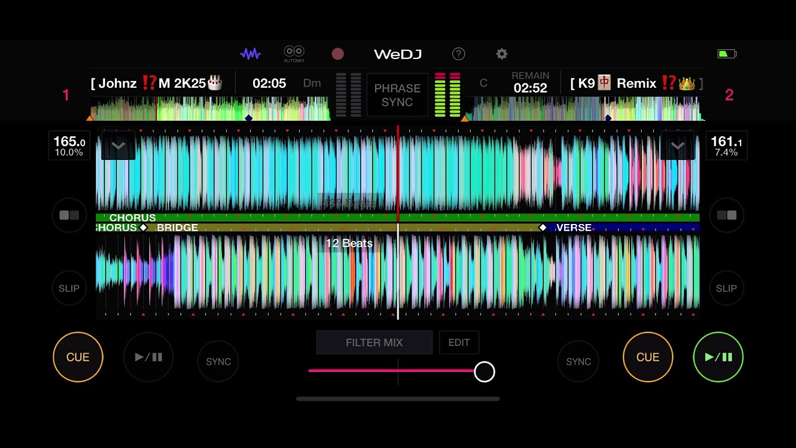Select deck number 1
This screenshot has width=796, height=448.
66,95
